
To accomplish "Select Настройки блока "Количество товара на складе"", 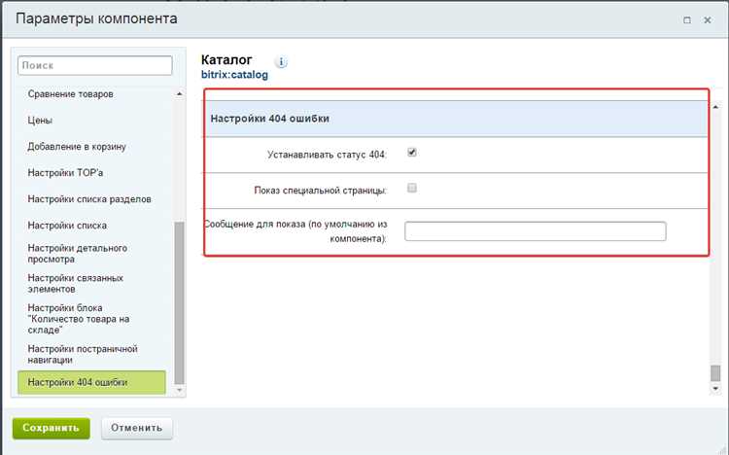I will [79, 319].
